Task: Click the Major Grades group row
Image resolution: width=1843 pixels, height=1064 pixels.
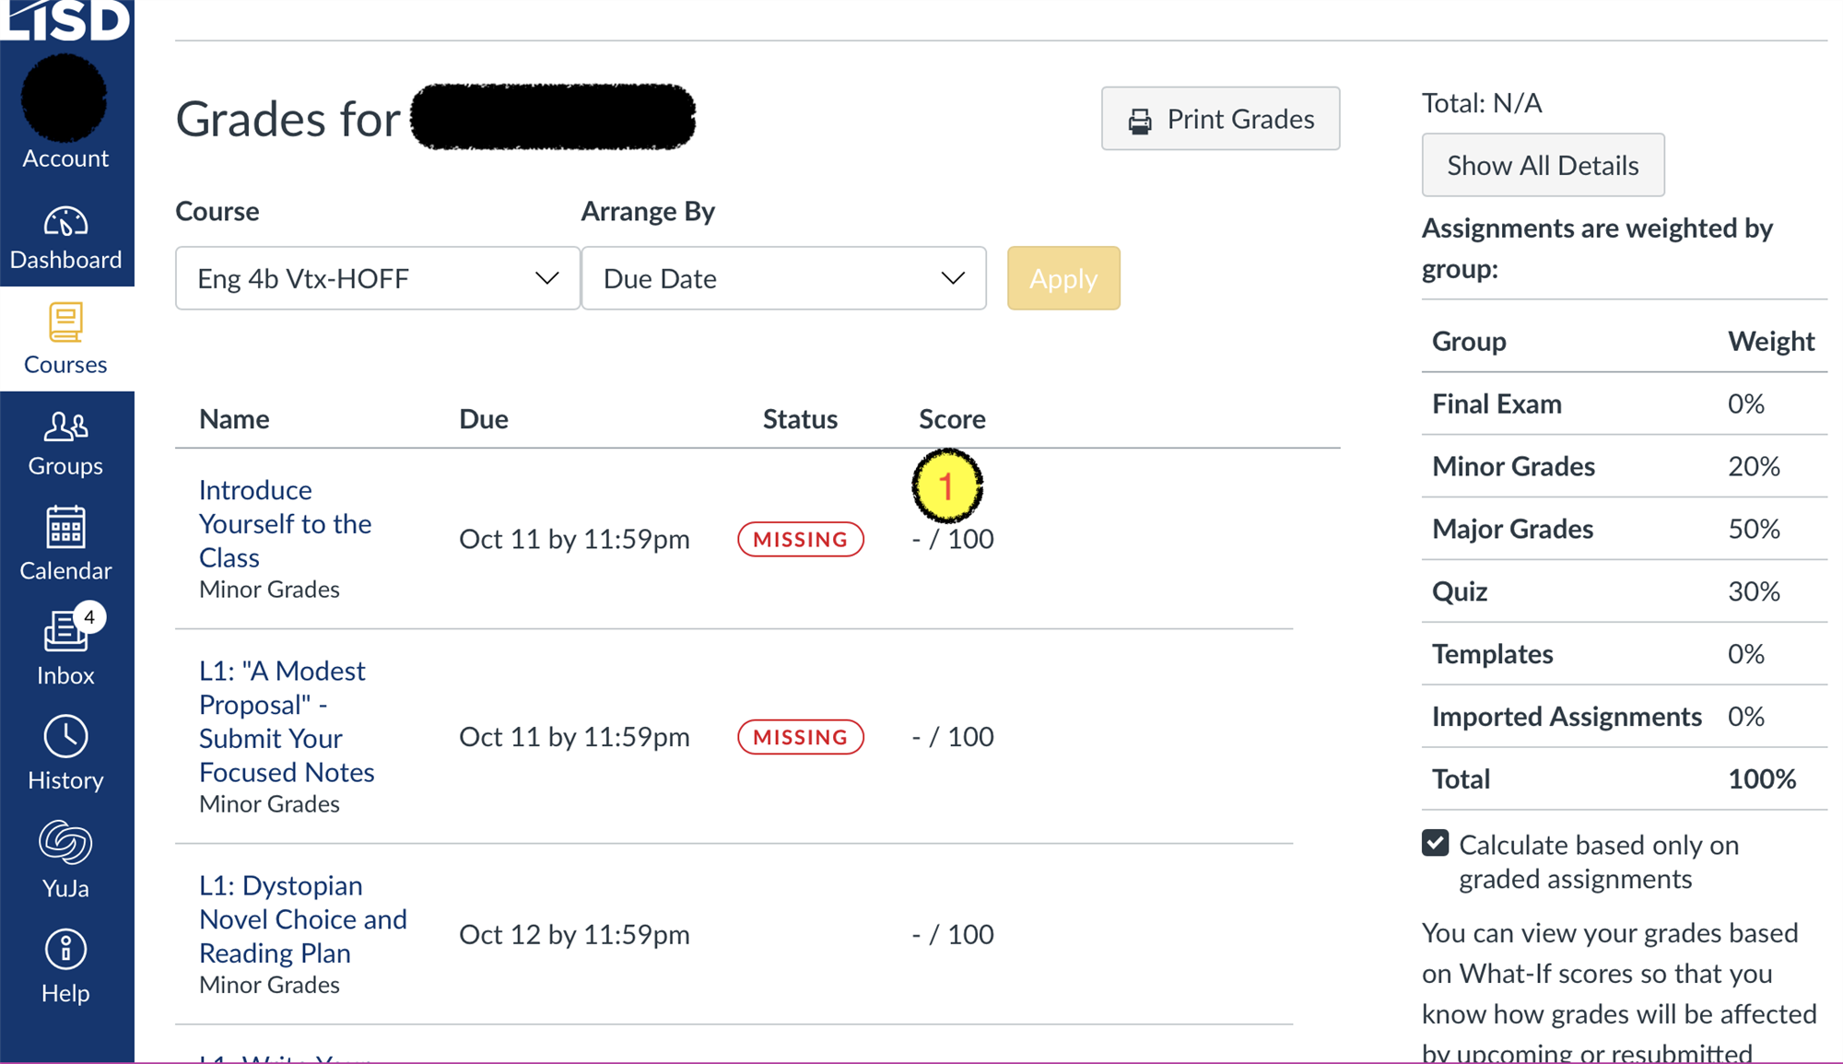Action: click(1625, 529)
